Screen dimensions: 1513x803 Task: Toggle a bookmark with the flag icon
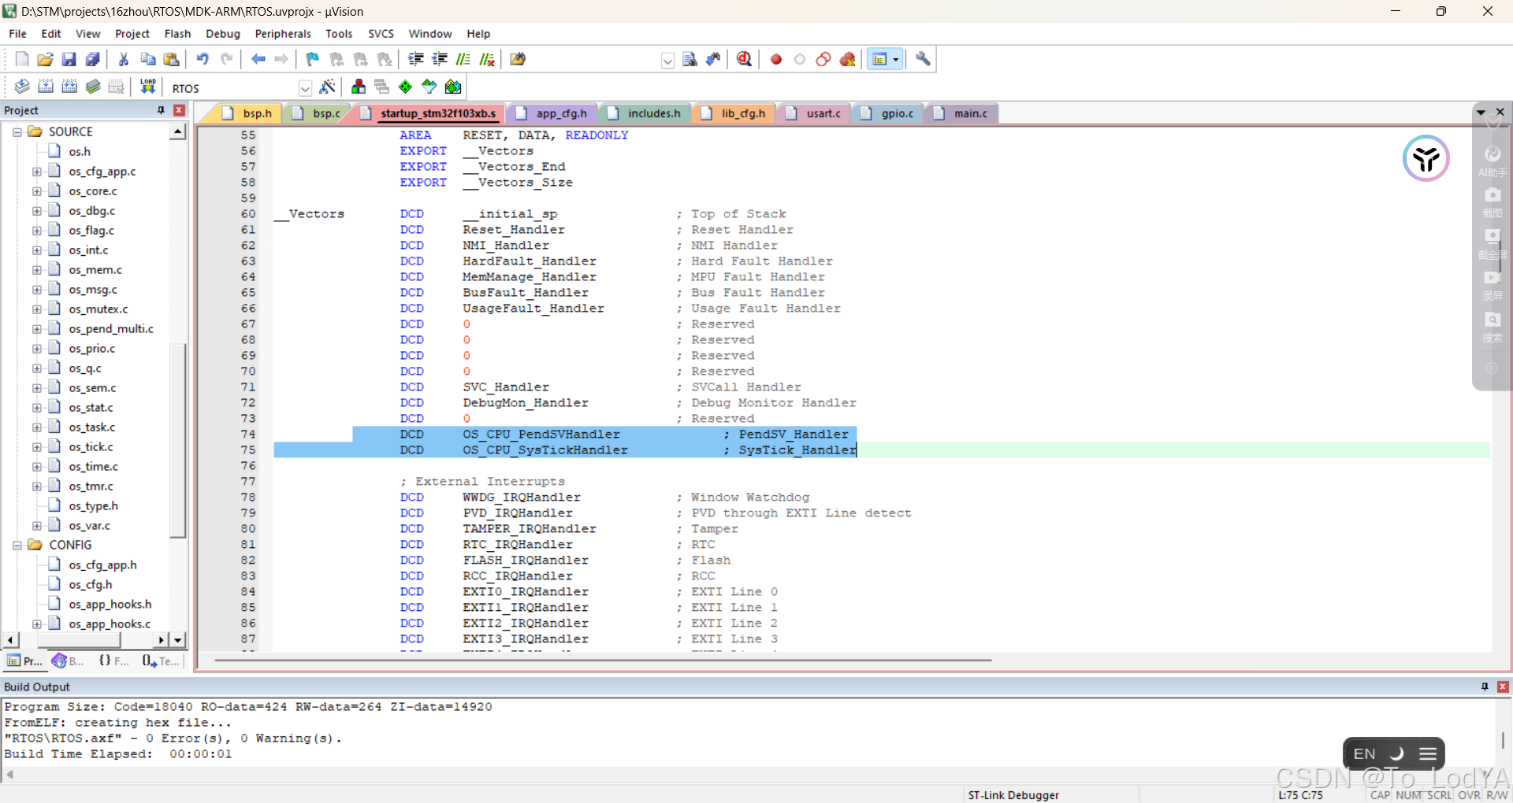pos(313,59)
